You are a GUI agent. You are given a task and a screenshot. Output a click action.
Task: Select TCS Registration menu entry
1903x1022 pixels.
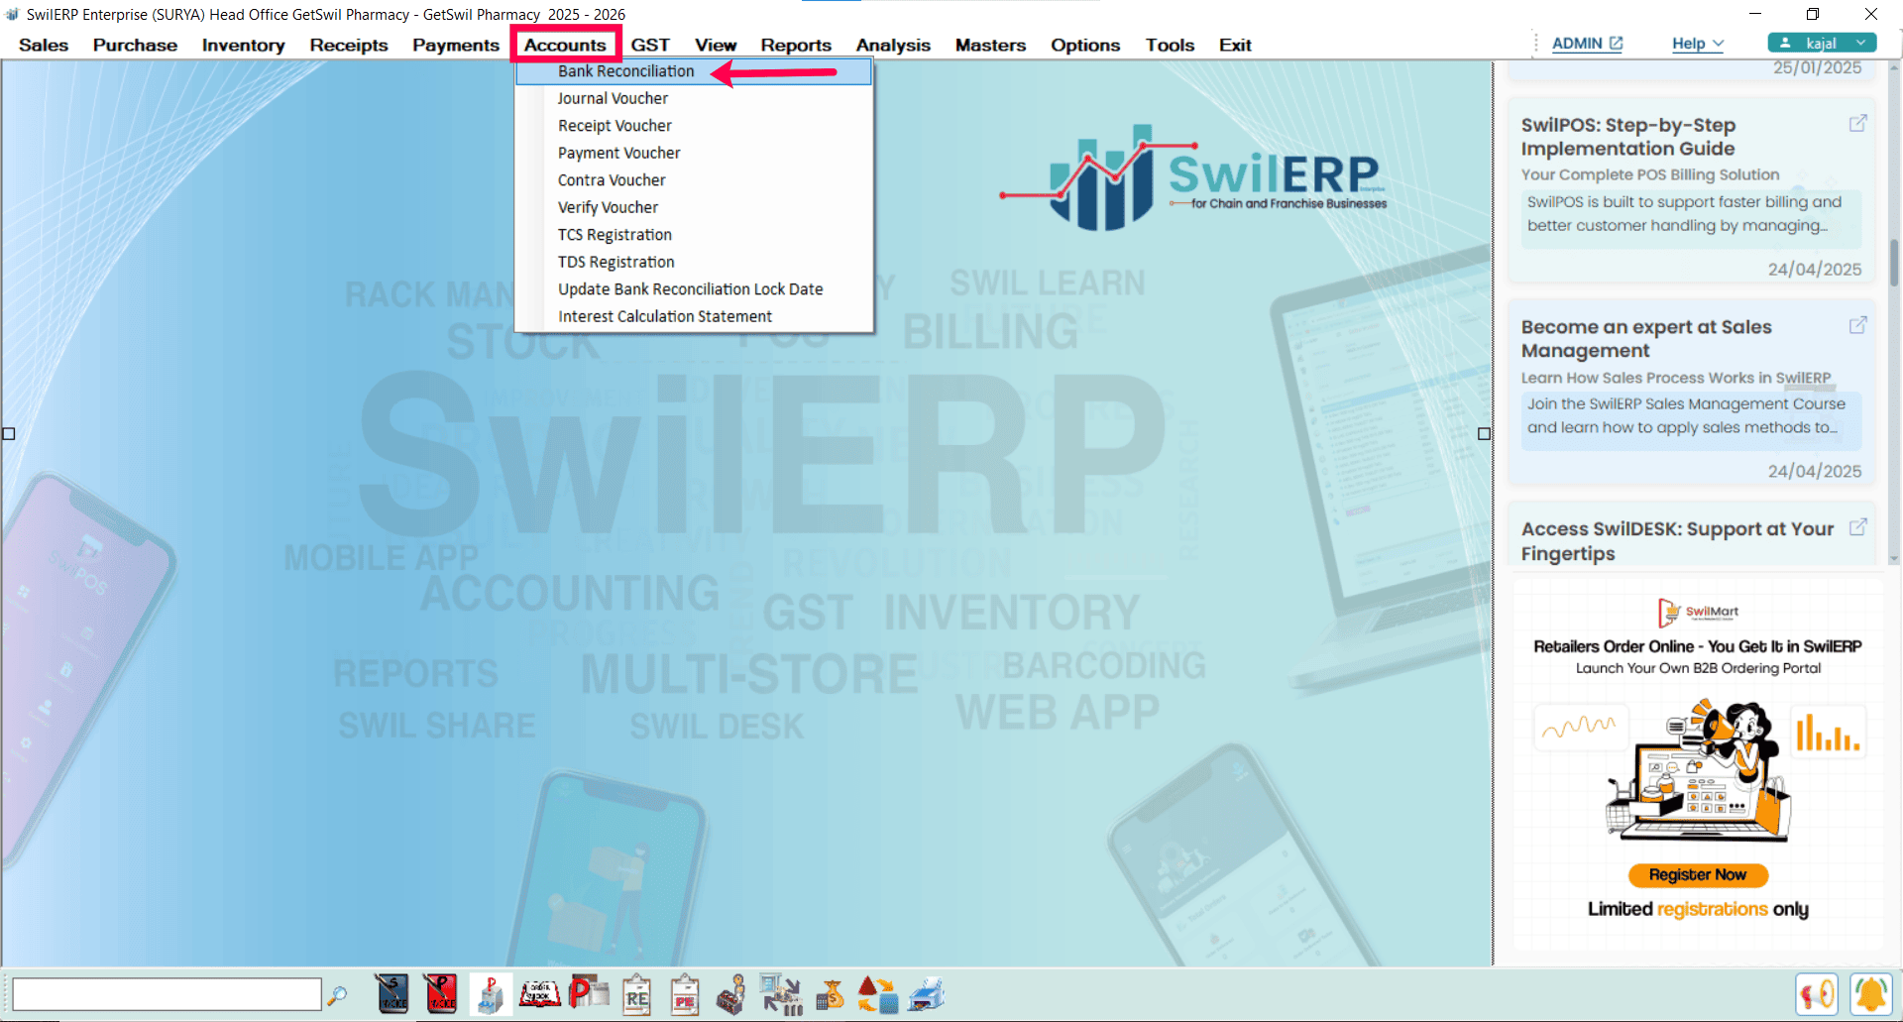click(x=694, y=235)
